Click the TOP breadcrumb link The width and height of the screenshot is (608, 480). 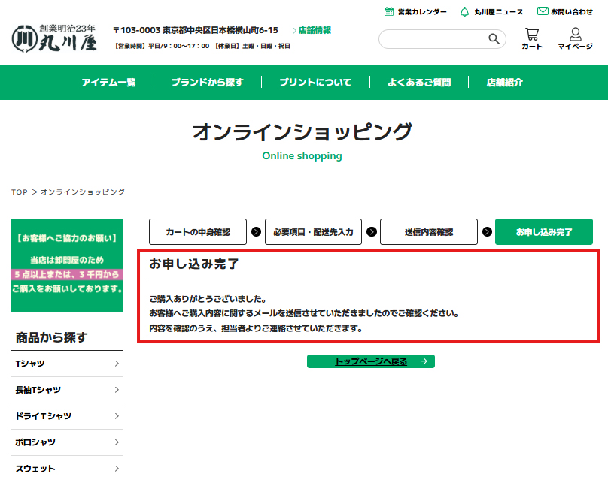pos(20,192)
